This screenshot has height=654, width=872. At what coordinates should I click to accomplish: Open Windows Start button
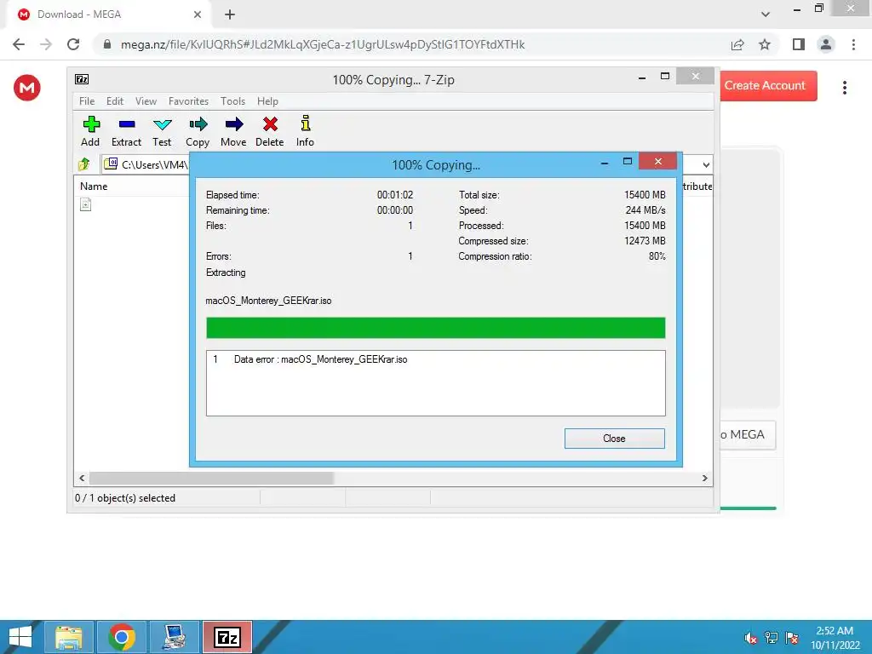click(x=20, y=637)
